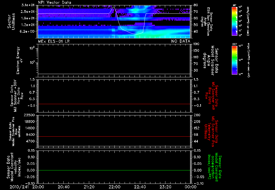Select the 'NPI Vector Data' panel title

click(x=55, y=2)
